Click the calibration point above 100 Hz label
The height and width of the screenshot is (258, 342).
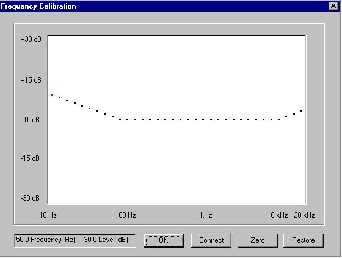coord(128,120)
